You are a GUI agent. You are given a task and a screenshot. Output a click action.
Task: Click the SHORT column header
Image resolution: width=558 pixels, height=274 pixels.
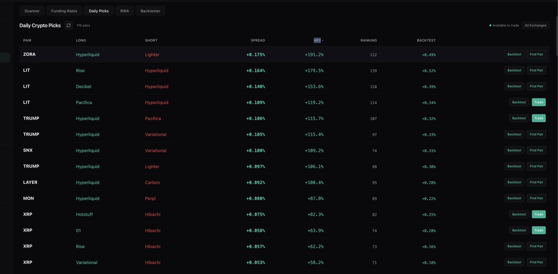coord(151,40)
